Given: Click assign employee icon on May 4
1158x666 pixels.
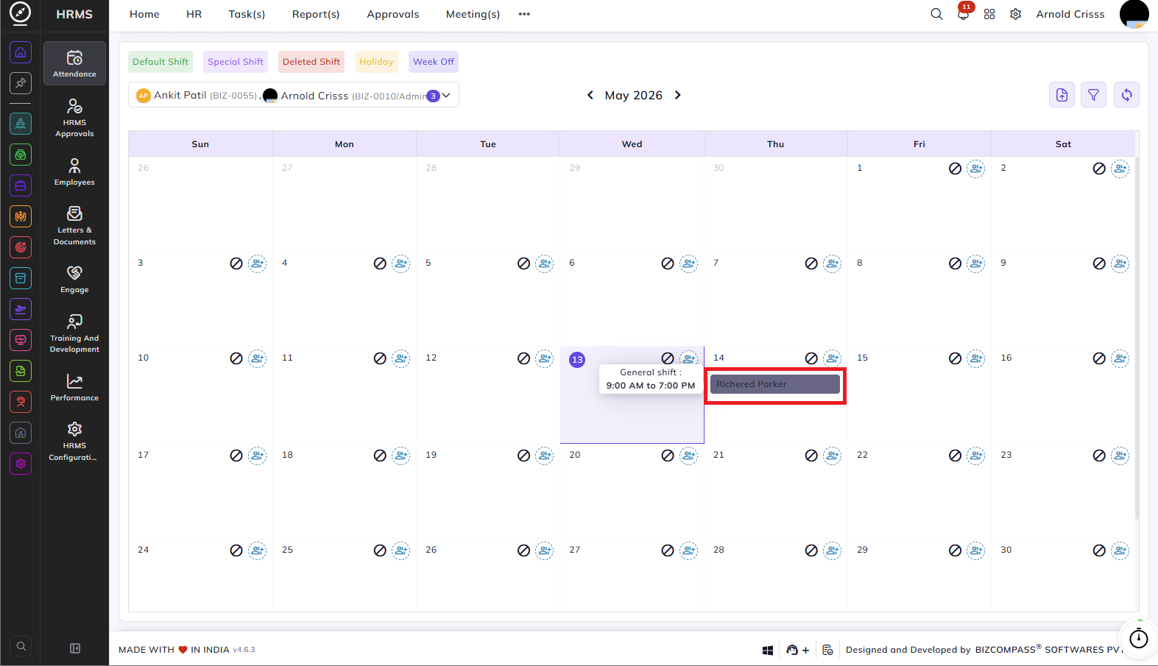Looking at the screenshot, I should pyautogui.click(x=400, y=263).
